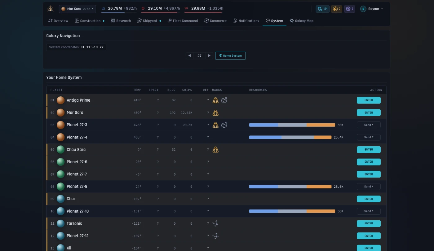Click the system number field showing 27
The image size is (434, 251).
pos(199,56)
